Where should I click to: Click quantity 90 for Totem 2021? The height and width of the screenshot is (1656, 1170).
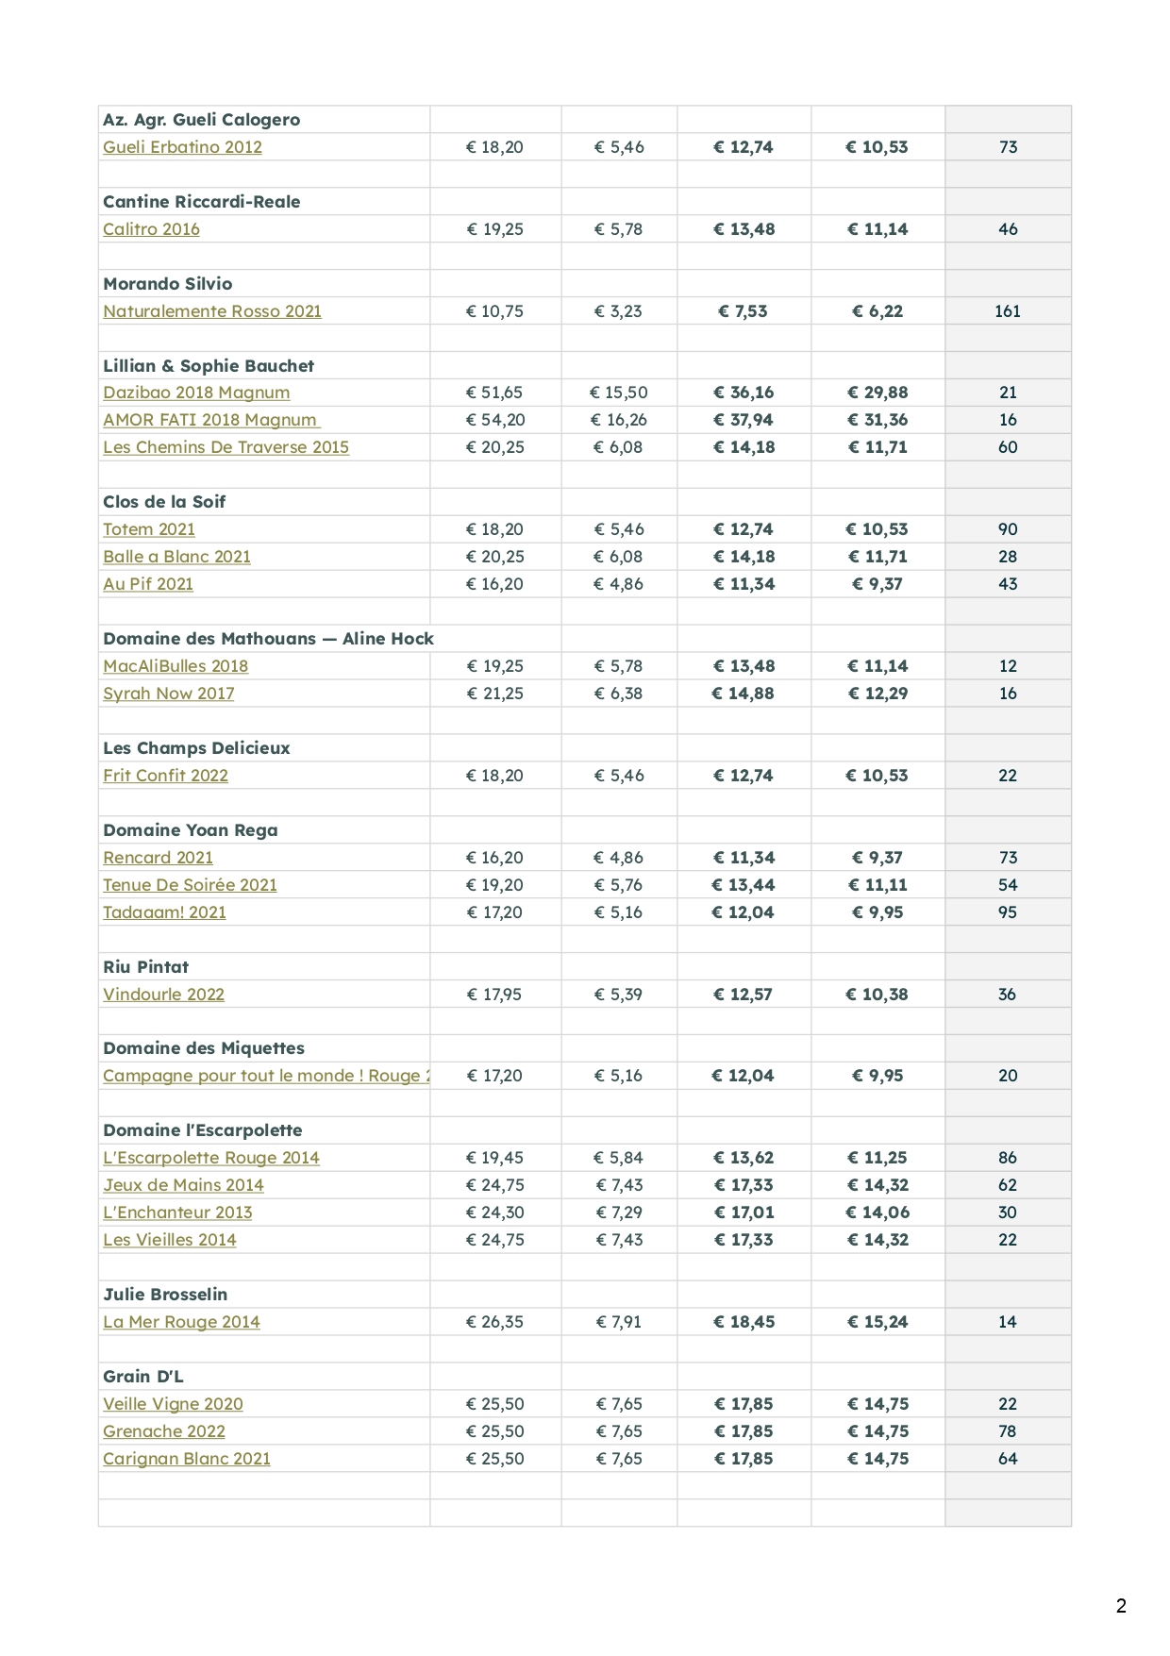(1008, 529)
